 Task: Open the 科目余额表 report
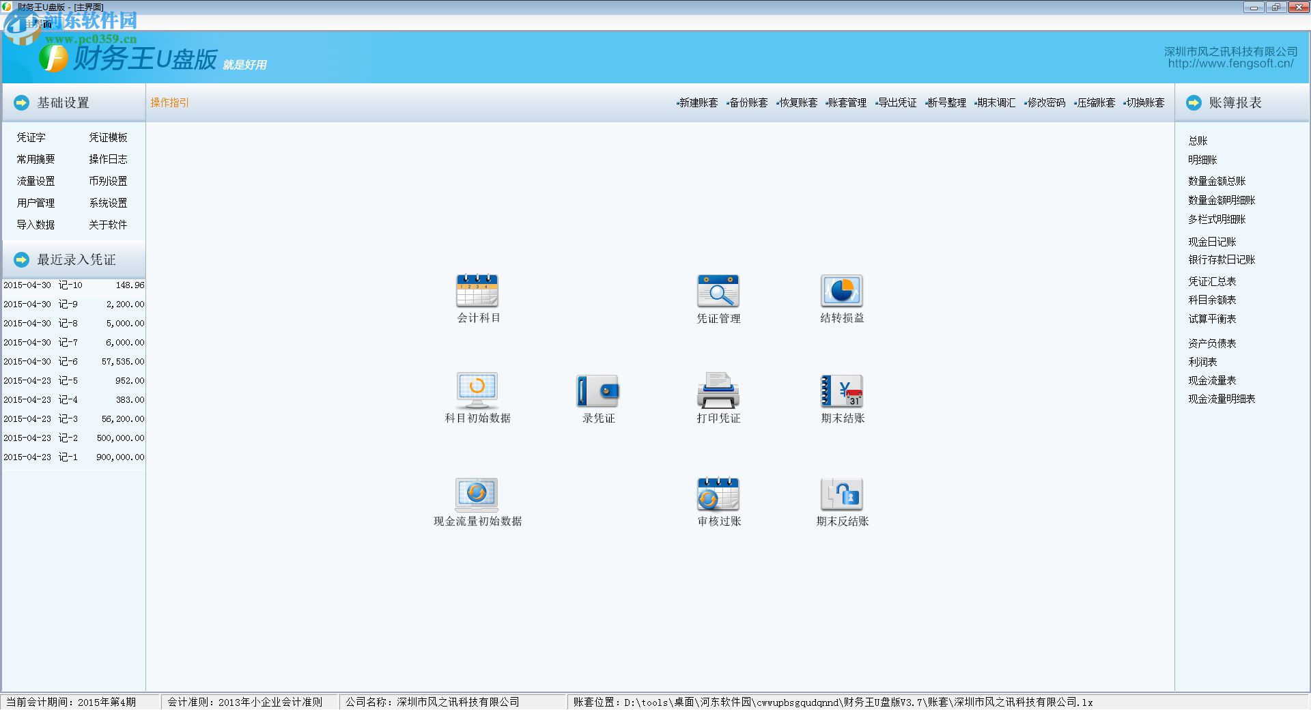pyautogui.click(x=1212, y=300)
